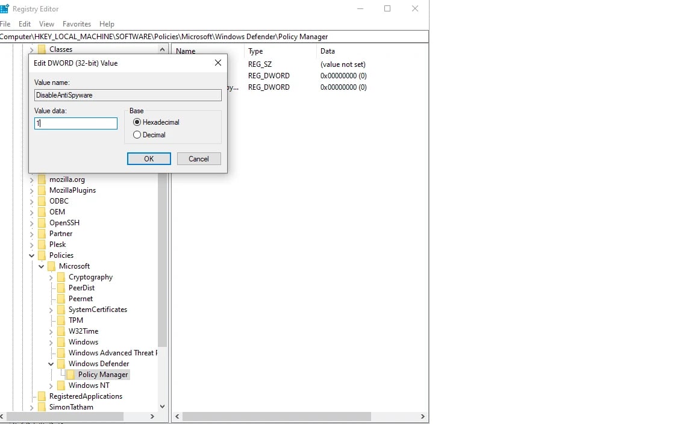Expand the OpenSSH key
The width and height of the screenshot is (694, 424).
click(x=31, y=223)
